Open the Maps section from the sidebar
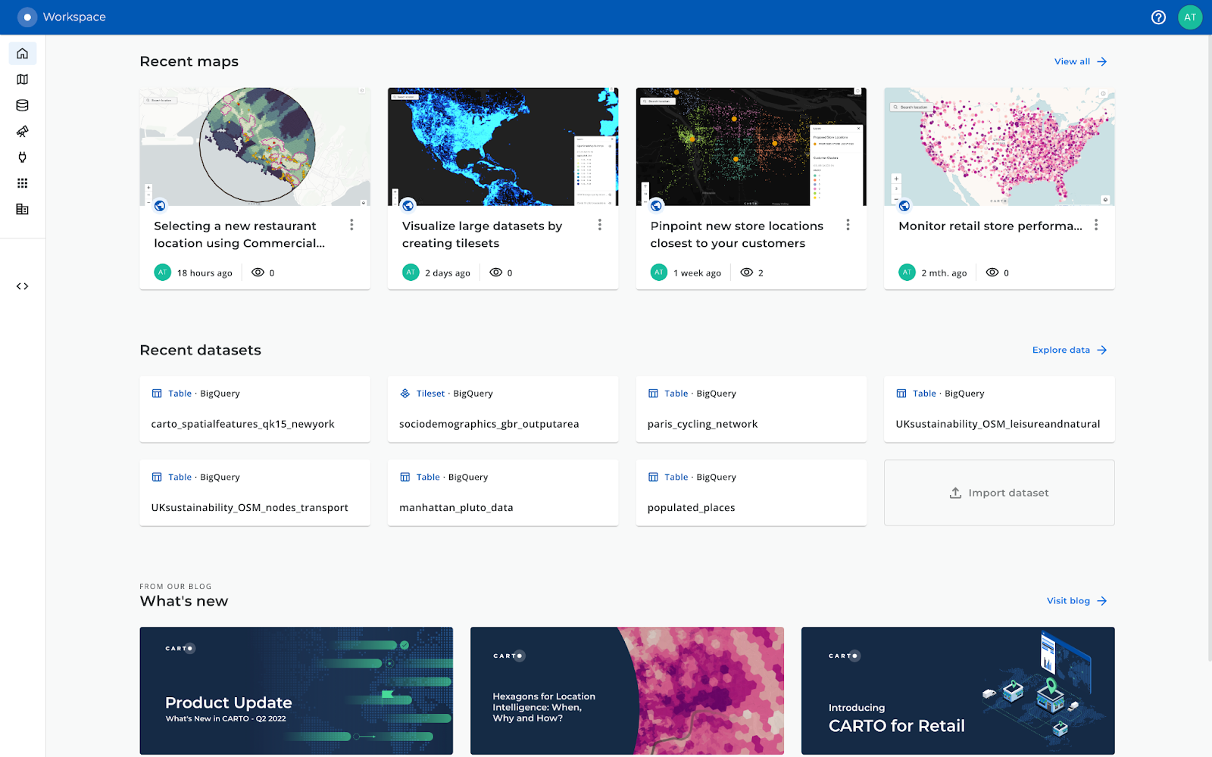Viewport: 1212px width, 757px height. click(23, 79)
